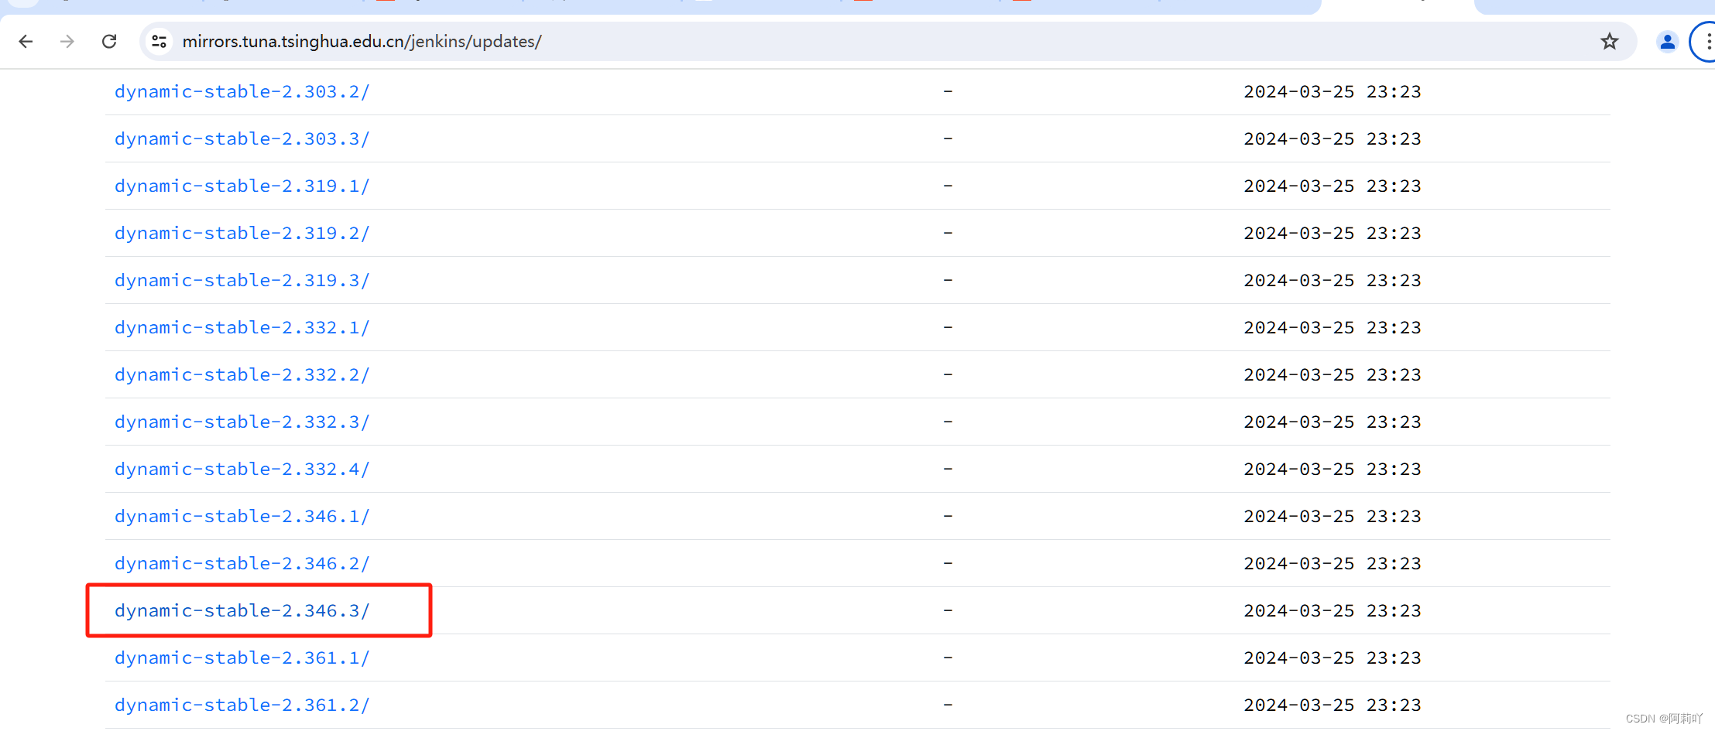The width and height of the screenshot is (1715, 731).
Task: Select the date in the dynamic-stable-2.332.1 row
Action: click(x=1333, y=327)
